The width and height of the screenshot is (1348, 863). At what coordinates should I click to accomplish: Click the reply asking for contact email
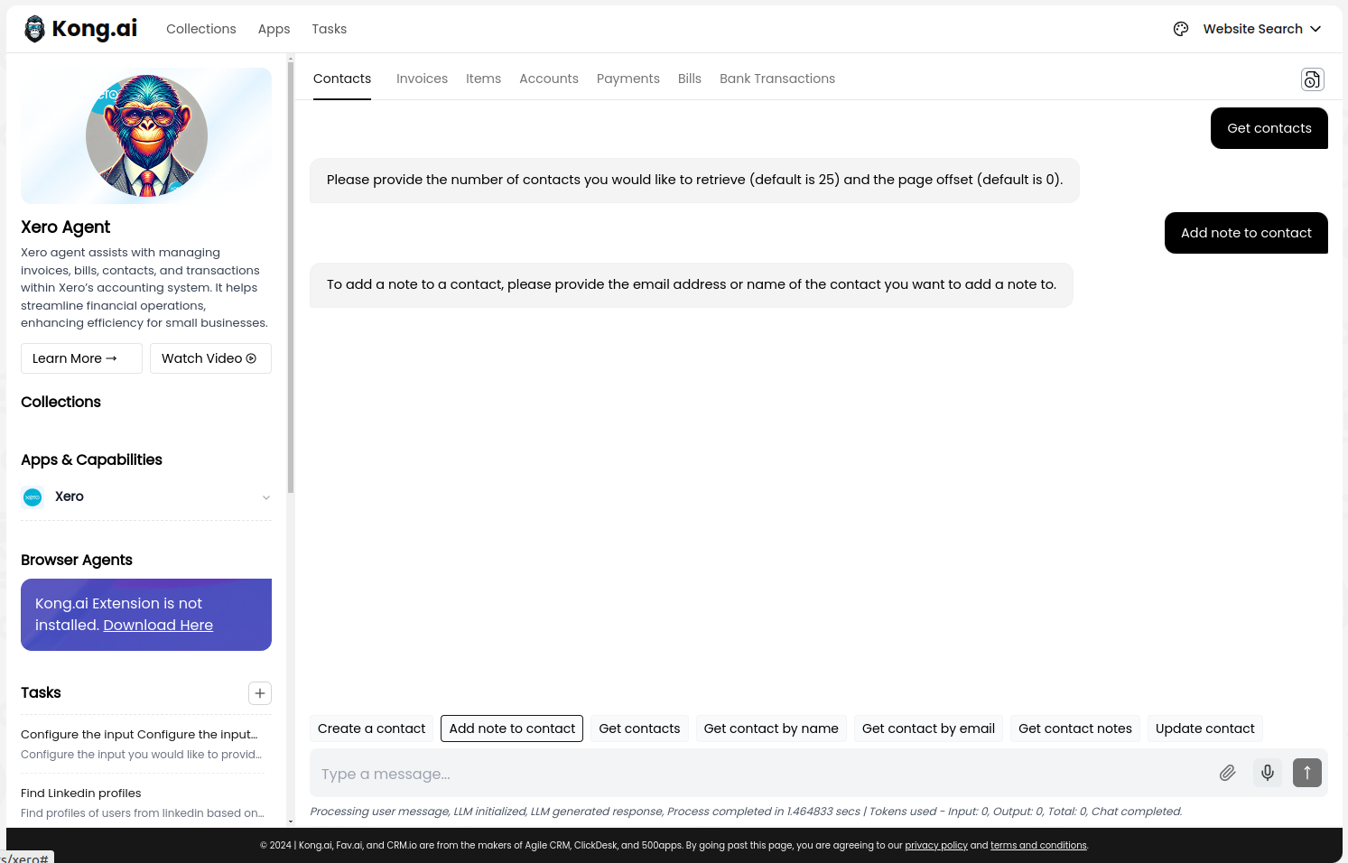pos(691,284)
